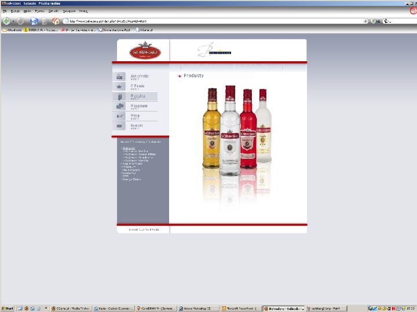The width and height of the screenshot is (417, 312).
Task: Click the Windows Start button
Action: coord(8,309)
